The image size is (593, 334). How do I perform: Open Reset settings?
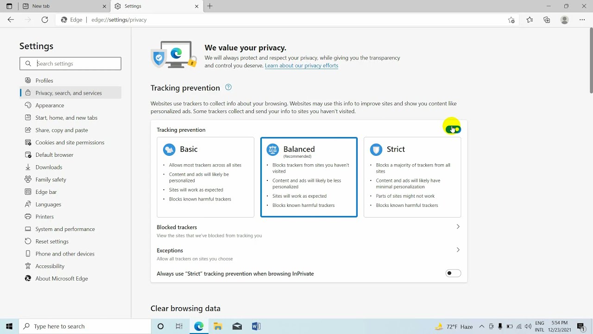click(70, 241)
